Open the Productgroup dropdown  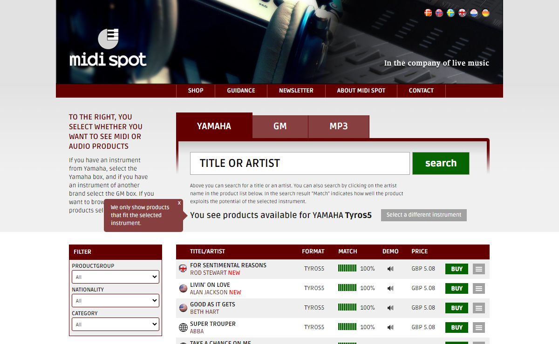[116, 277]
